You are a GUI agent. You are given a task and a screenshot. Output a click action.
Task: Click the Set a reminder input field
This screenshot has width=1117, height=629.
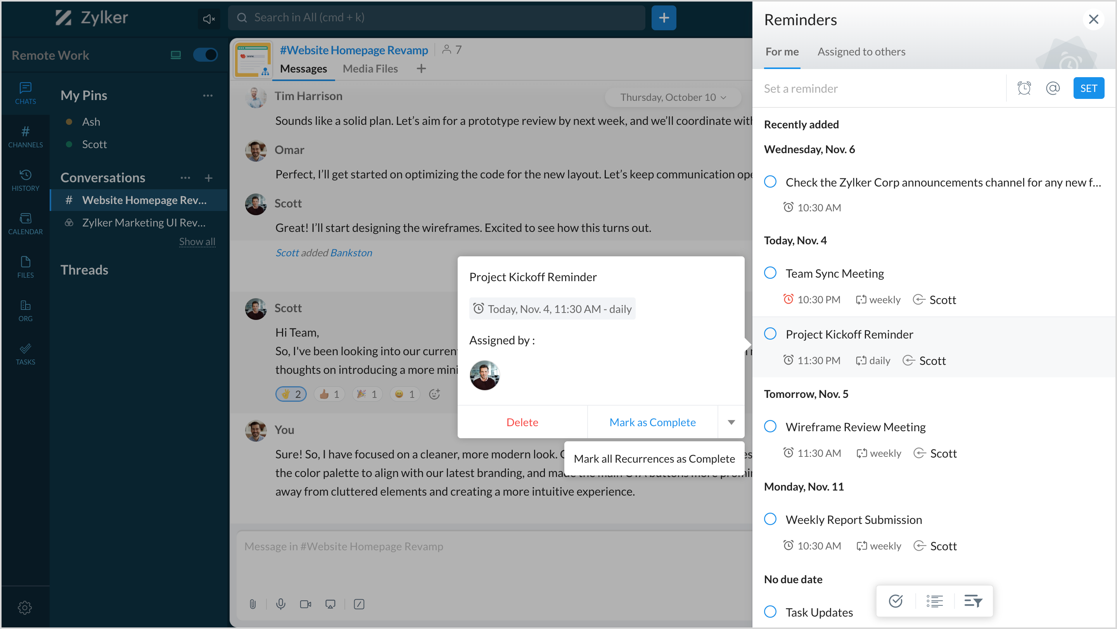pos(880,88)
